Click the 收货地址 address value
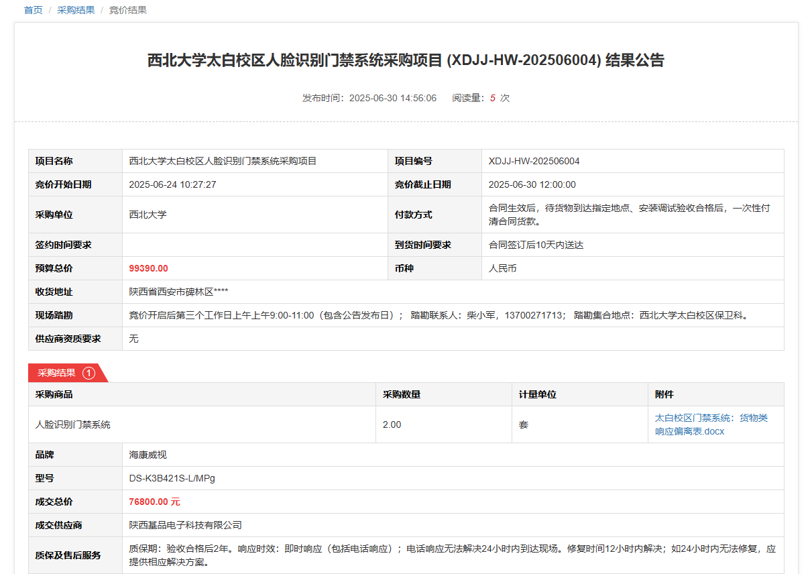This screenshot has height=574, width=812. click(179, 292)
